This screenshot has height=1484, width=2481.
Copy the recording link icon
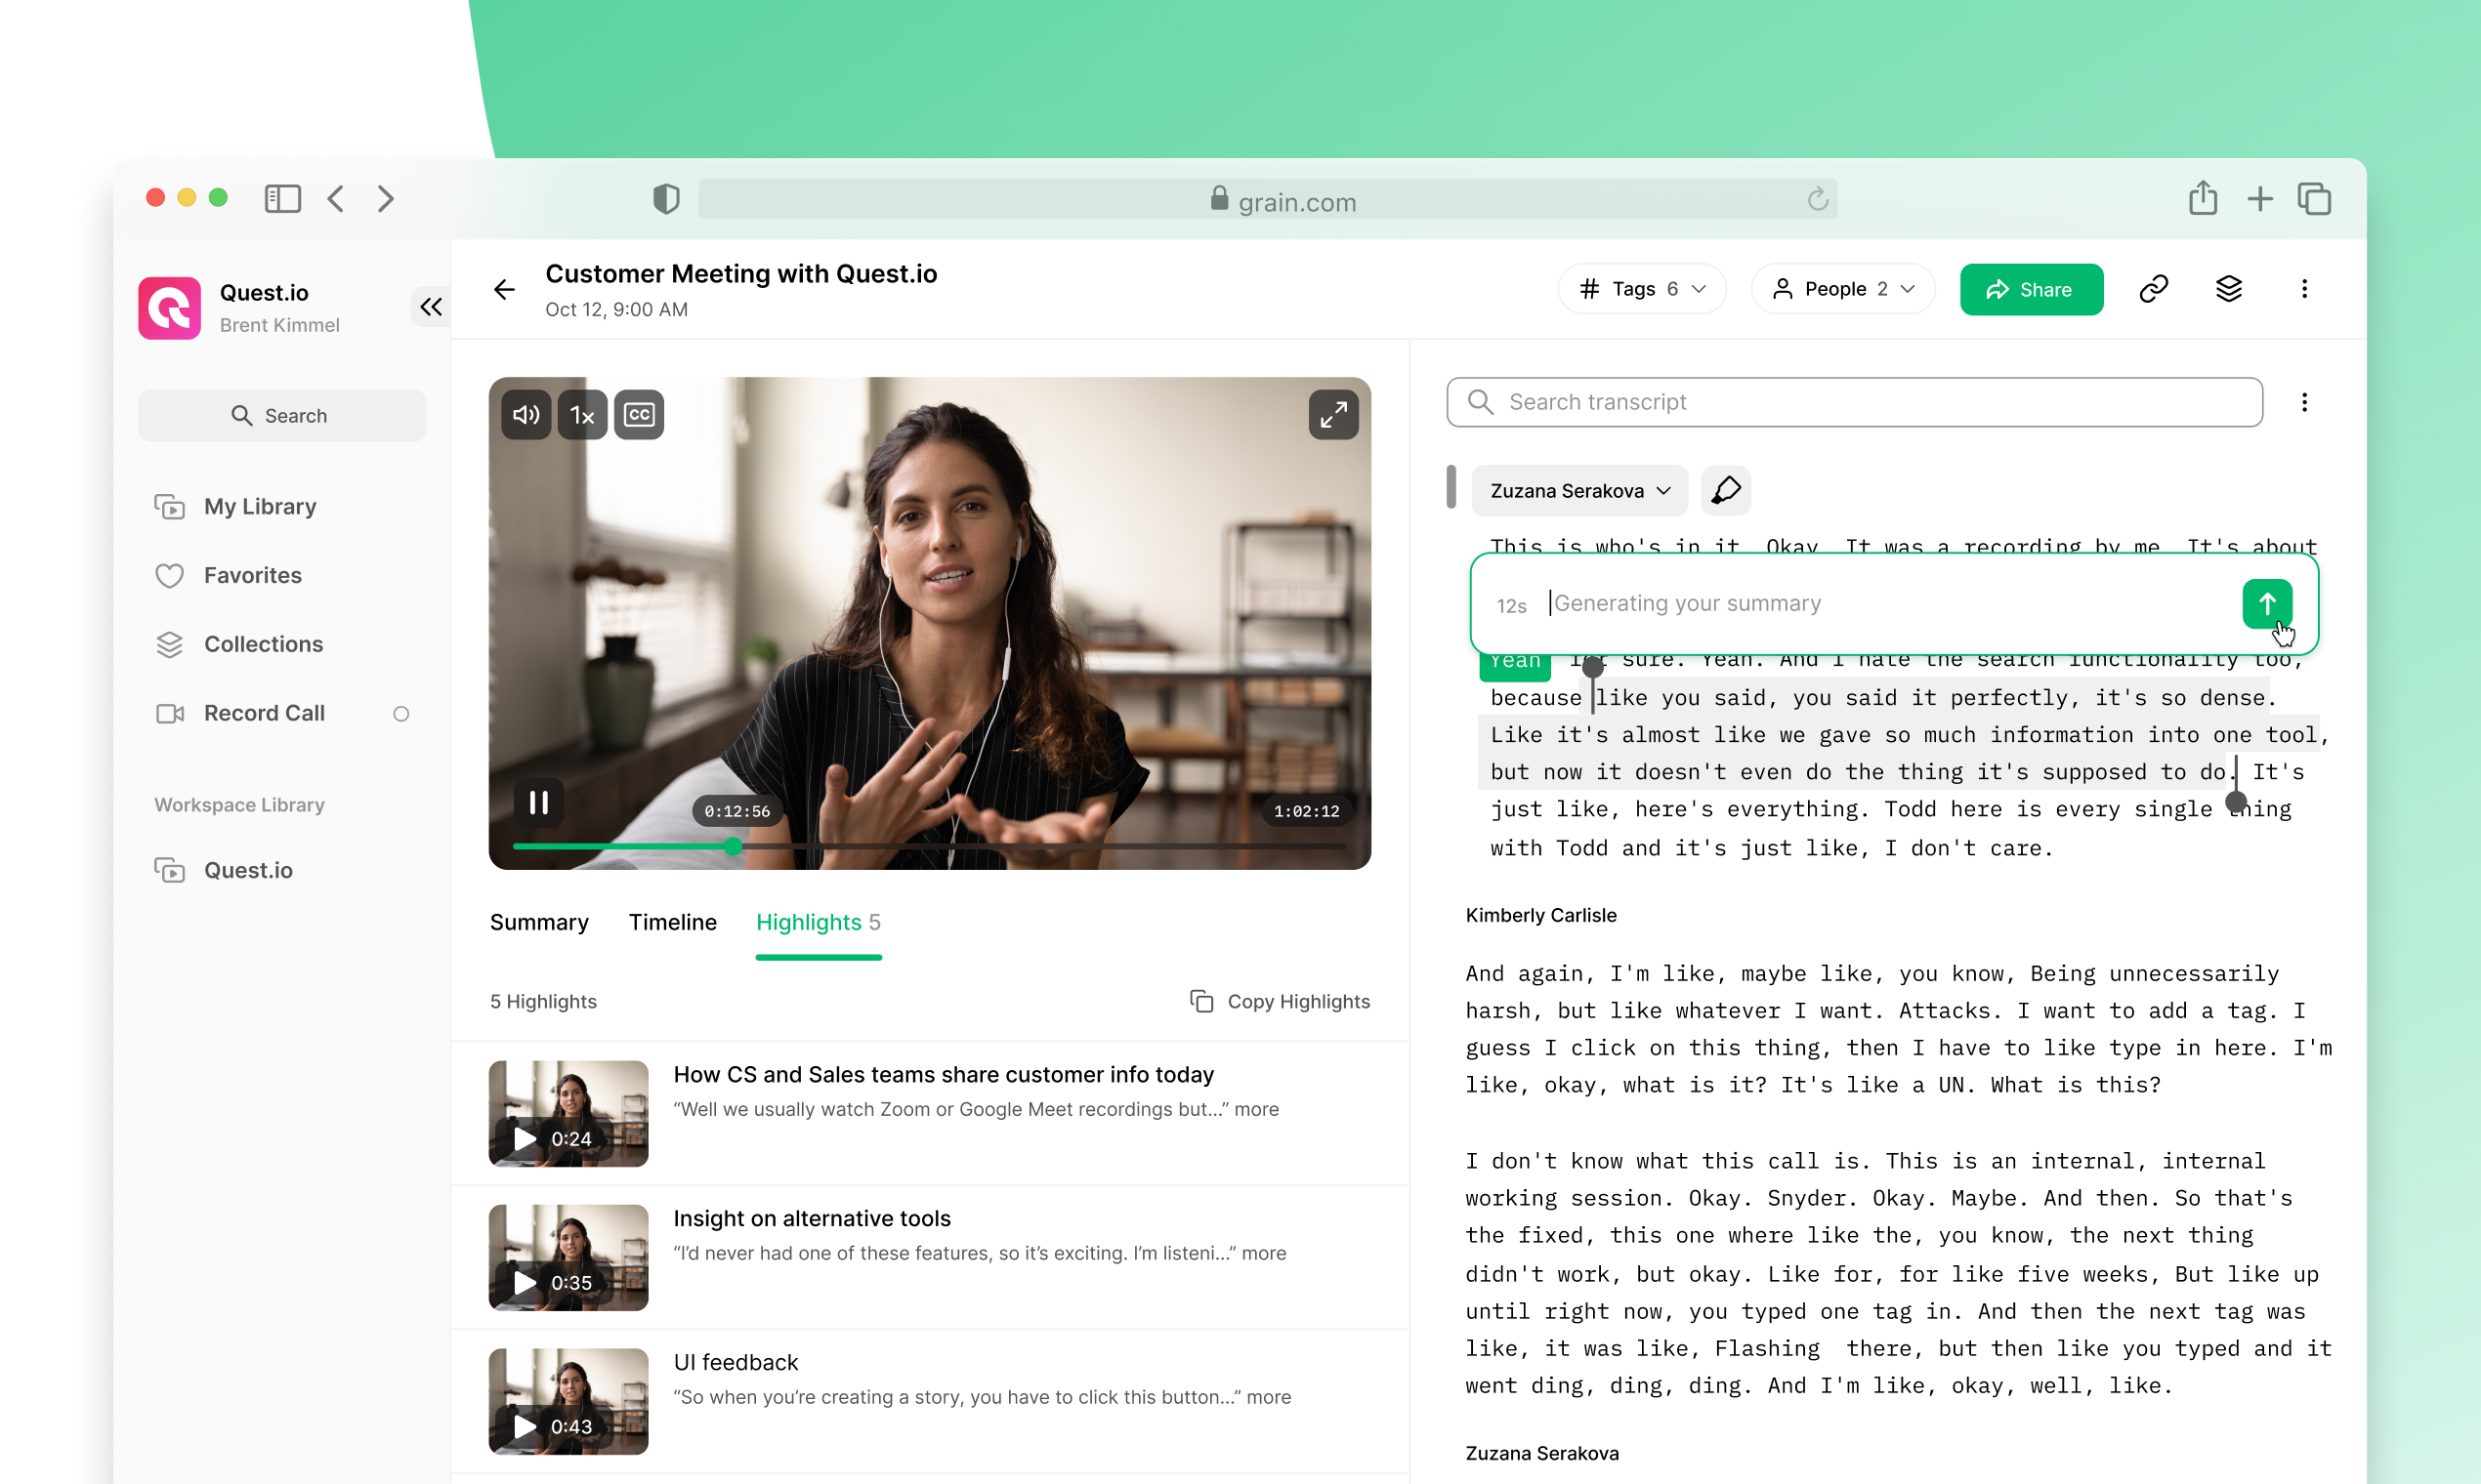(2154, 289)
